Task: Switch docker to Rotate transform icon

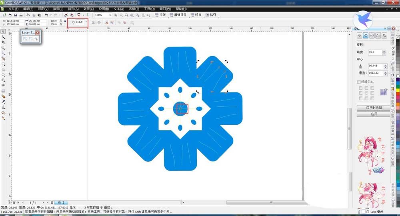Action: (366, 35)
